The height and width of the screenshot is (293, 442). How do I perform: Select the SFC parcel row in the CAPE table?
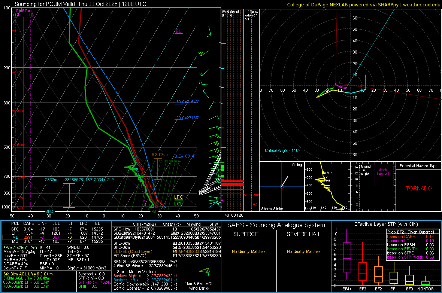(57, 229)
